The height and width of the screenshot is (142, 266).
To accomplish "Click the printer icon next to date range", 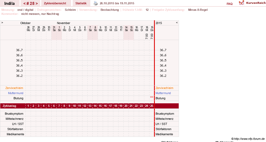I will pos(96,3).
